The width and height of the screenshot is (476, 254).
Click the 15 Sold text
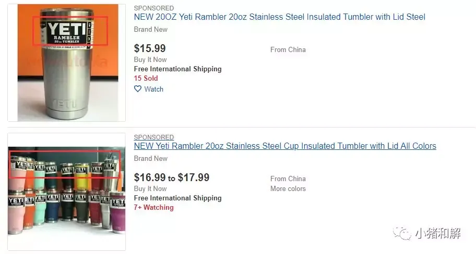[x=146, y=78]
